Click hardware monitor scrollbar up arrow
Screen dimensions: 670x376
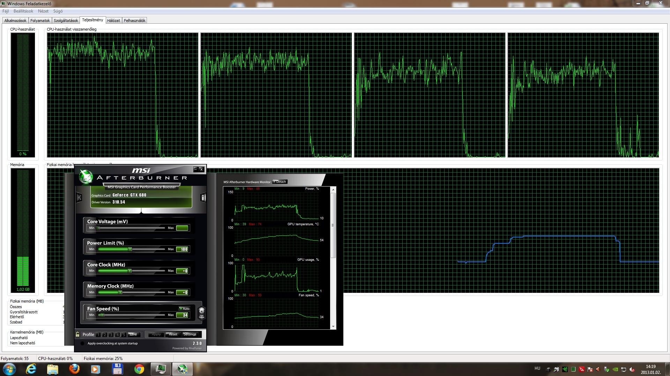click(x=333, y=190)
